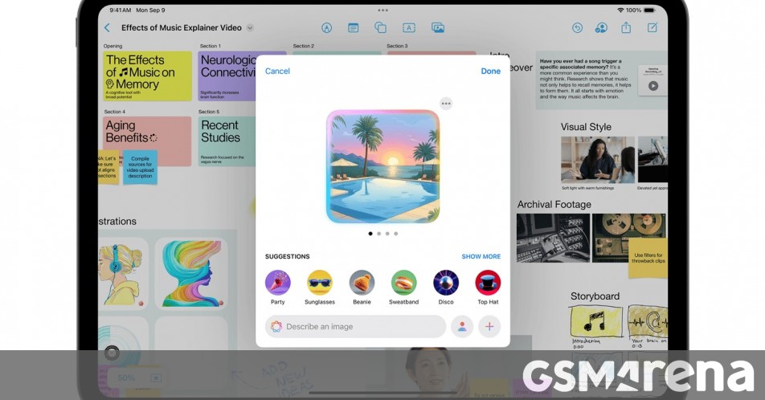This screenshot has height=400, width=765.
Task: Open the shapes tool in toolbar
Action: 381,28
